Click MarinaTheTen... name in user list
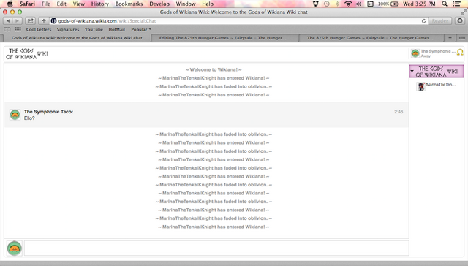468x266 pixels. (441, 84)
